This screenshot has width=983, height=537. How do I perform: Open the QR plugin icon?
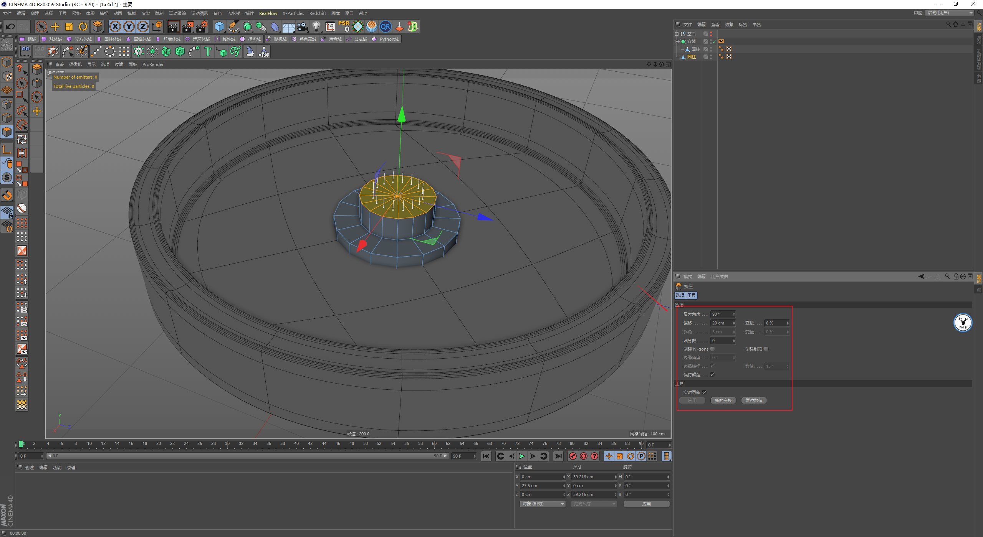[x=385, y=26]
